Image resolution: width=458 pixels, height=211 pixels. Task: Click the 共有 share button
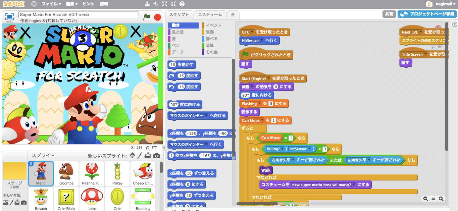point(389,14)
